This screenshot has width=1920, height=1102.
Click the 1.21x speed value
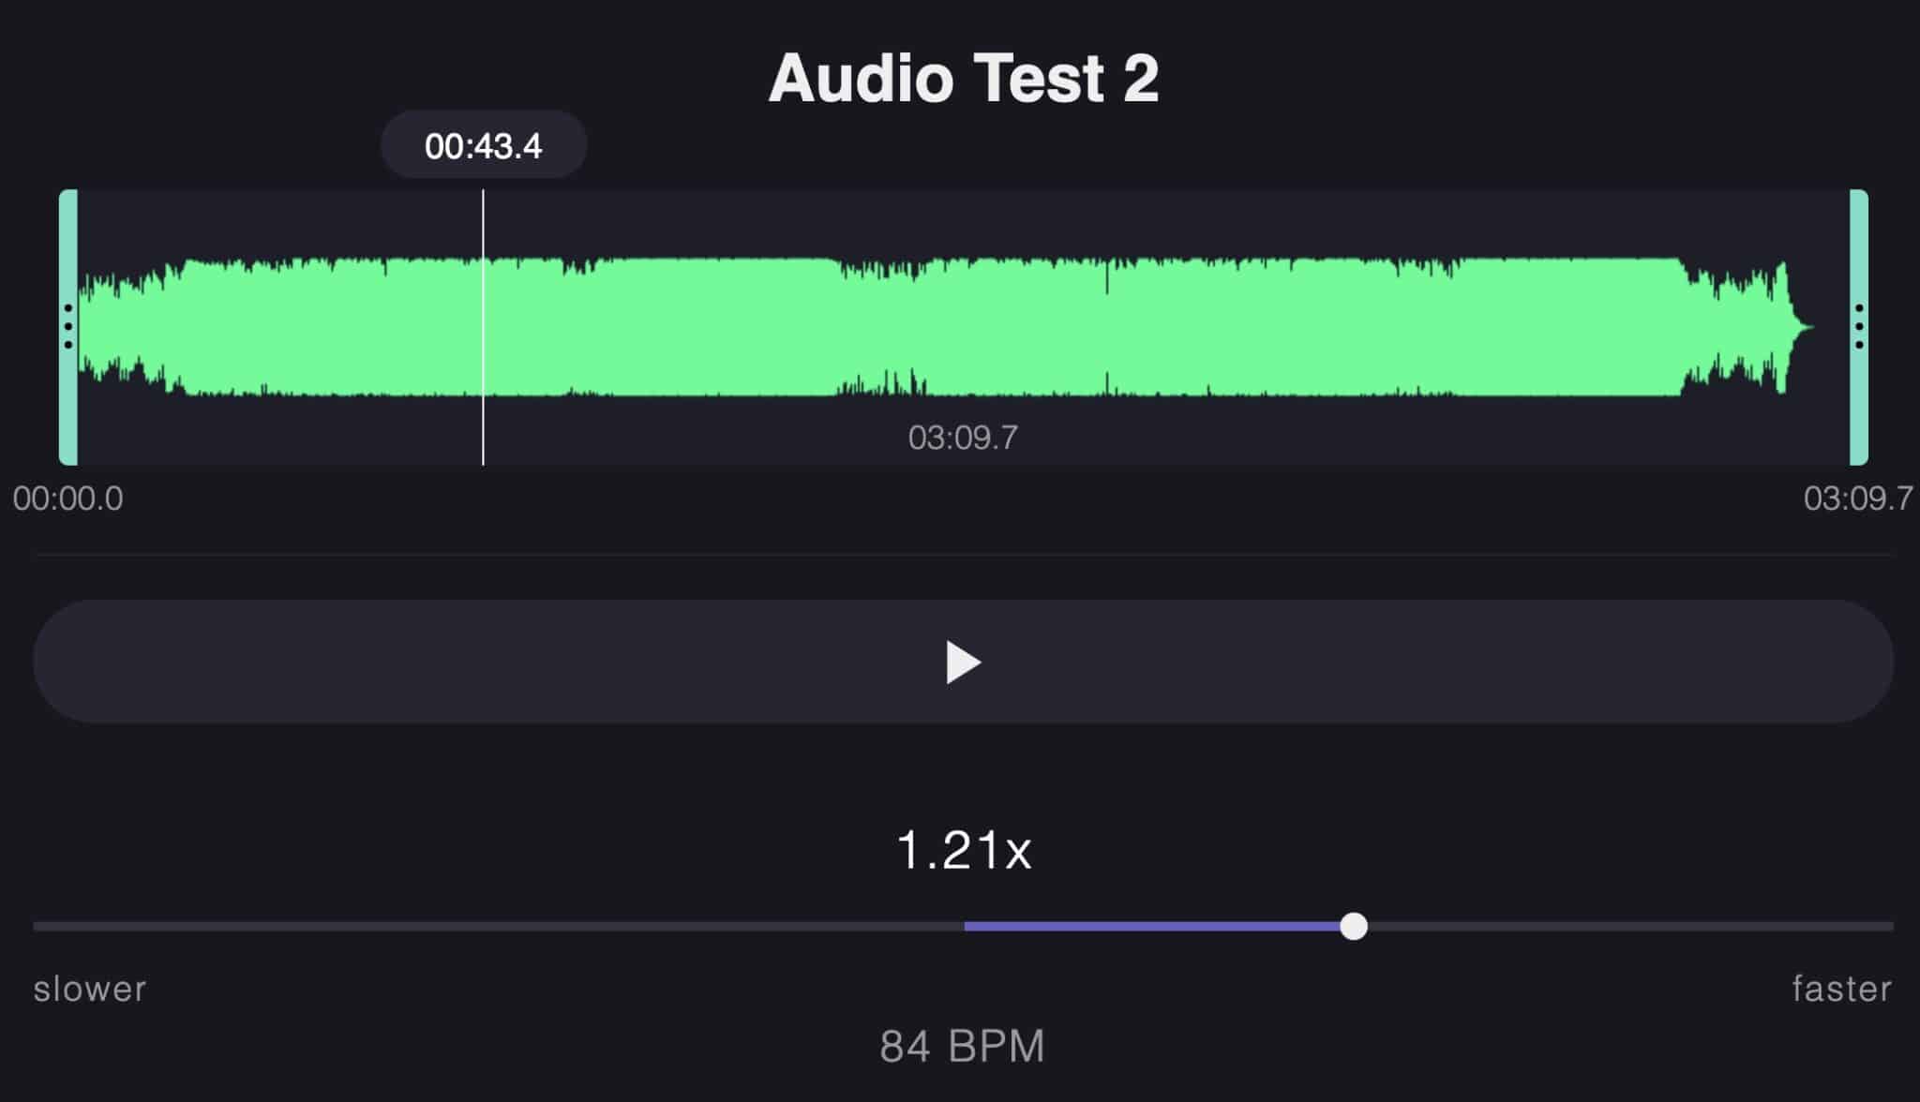click(964, 850)
